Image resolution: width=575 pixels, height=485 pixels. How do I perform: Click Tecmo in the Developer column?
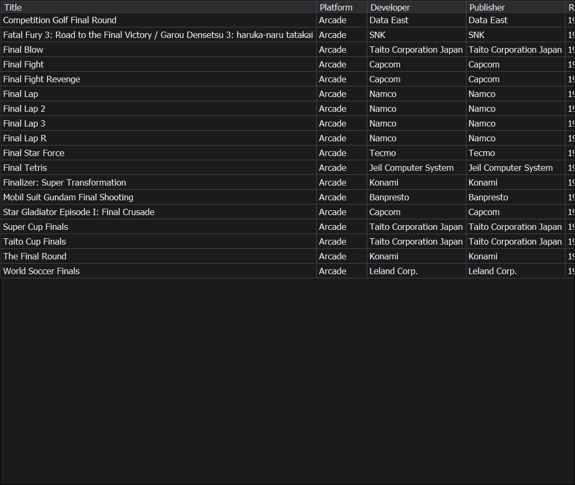point(383,153)
